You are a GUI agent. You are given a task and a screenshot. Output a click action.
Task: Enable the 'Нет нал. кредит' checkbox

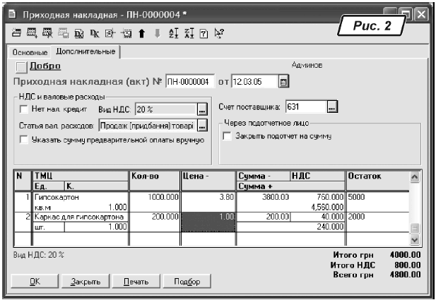[x=24, y=109]
